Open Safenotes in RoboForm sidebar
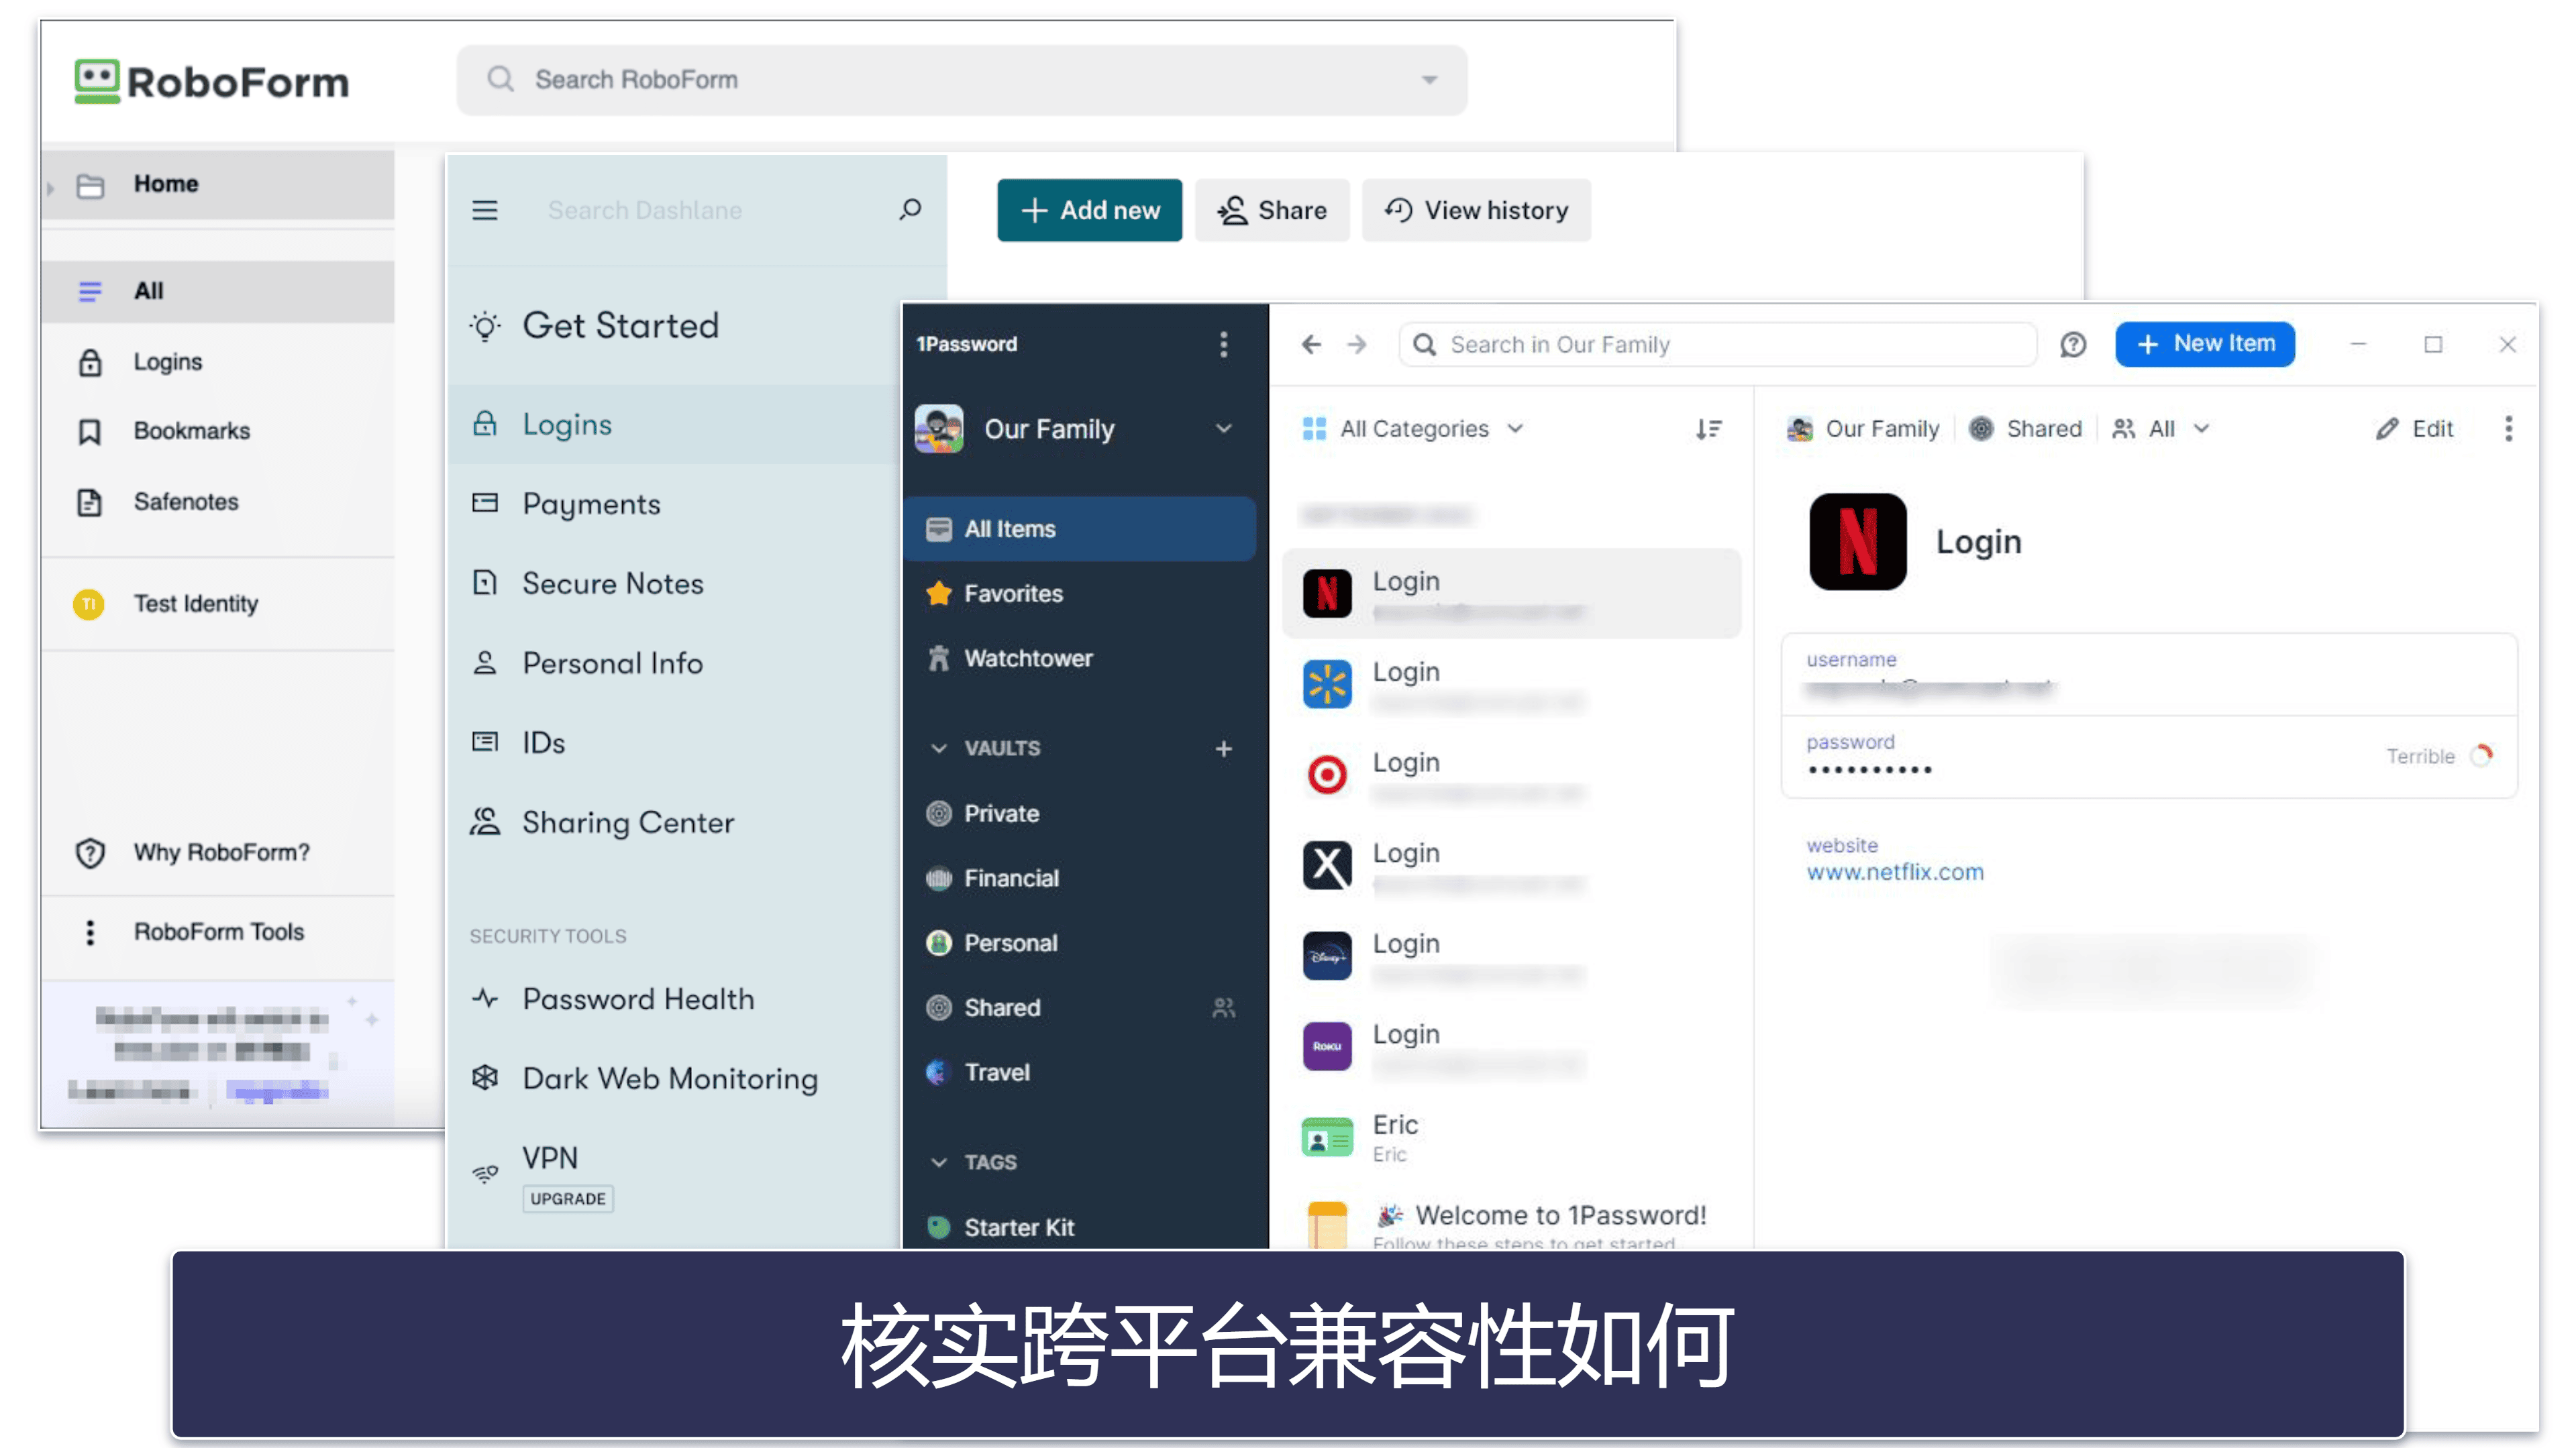This screenshot has height=1448, width=2576. [218, 502]
